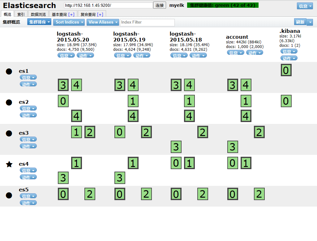Select shard 1 of logstash-2015.05.20 on es3
317x241 pixels.
tap(76, 132)
